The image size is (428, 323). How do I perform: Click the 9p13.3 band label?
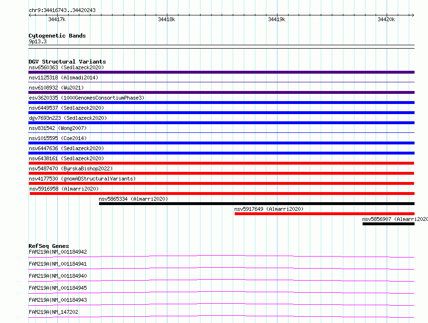[38, 41]
